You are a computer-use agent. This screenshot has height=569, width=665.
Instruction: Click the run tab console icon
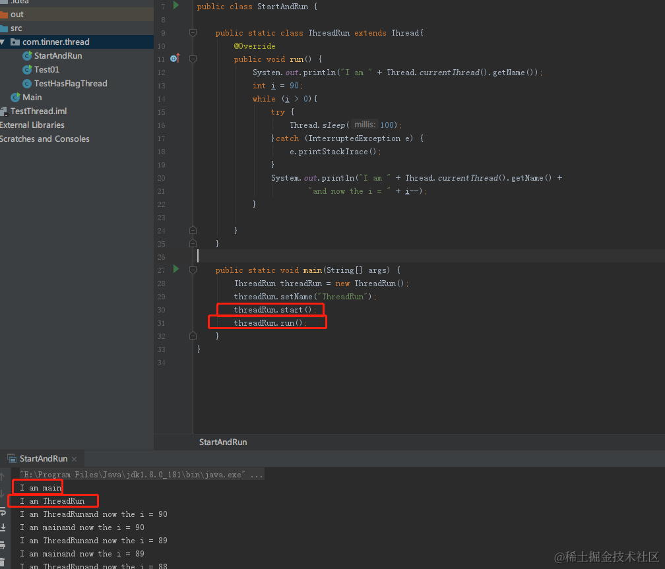pyautogui.click(x=12, y=458)
